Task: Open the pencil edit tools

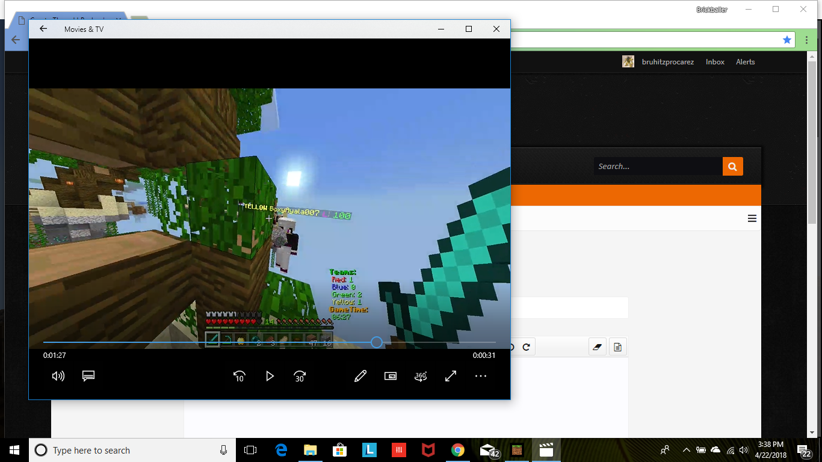Action: click(x=360, y=376)
